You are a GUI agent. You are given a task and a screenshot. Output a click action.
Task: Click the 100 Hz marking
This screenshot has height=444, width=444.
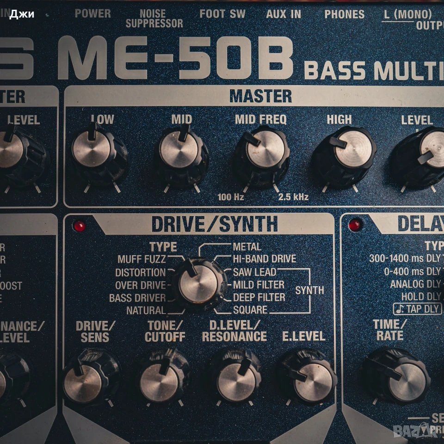[230, 197]
